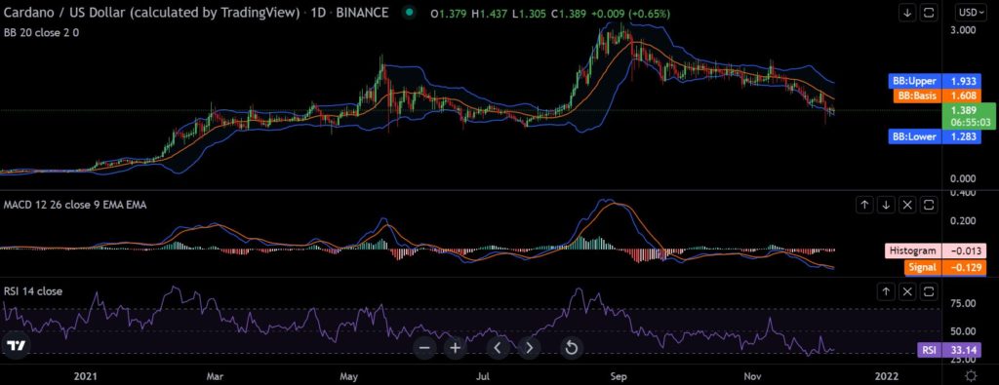The image size is (999, 385).
Task: Click the O1.379 open value
Action: [x=449, y=14]
